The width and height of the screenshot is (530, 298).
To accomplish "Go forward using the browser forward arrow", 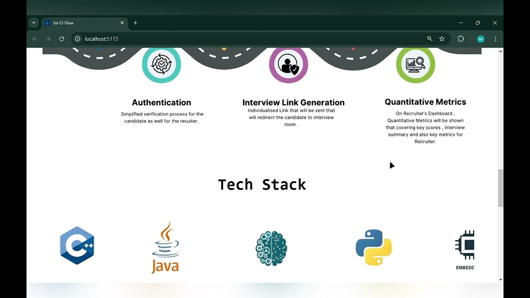I will click(48, 39).
